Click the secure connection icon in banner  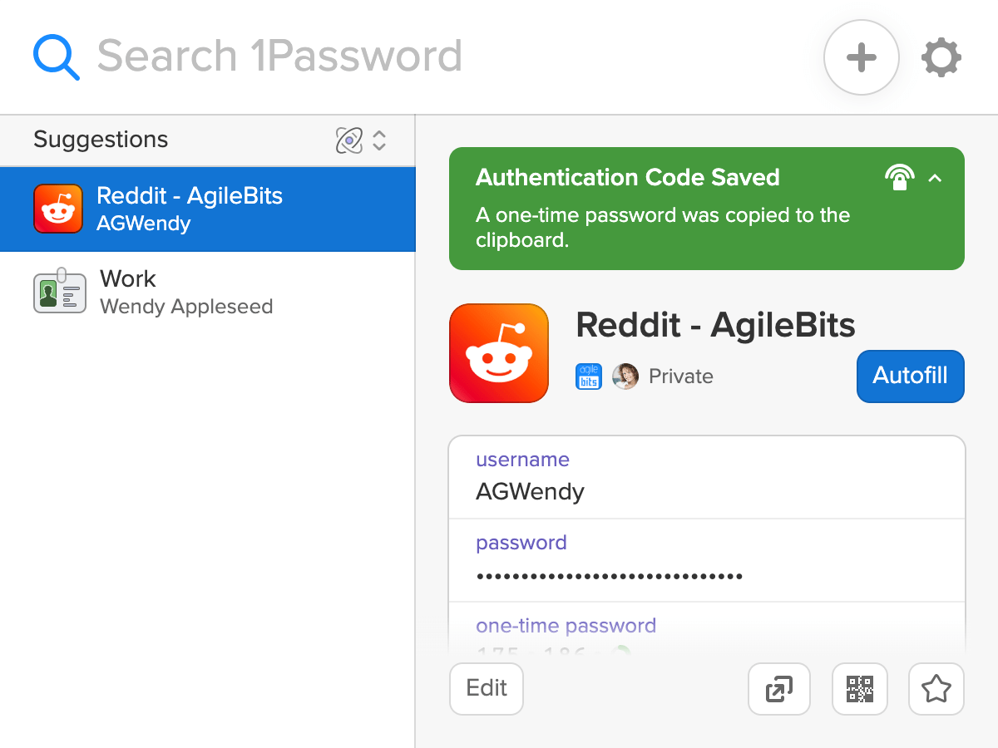[900, 178]
